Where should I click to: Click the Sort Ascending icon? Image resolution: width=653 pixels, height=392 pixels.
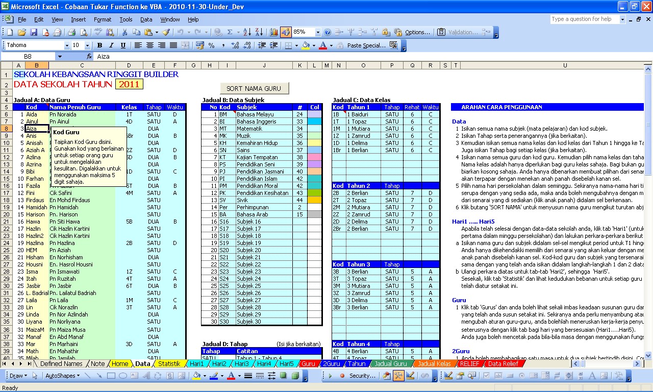(x=247, y=32)
